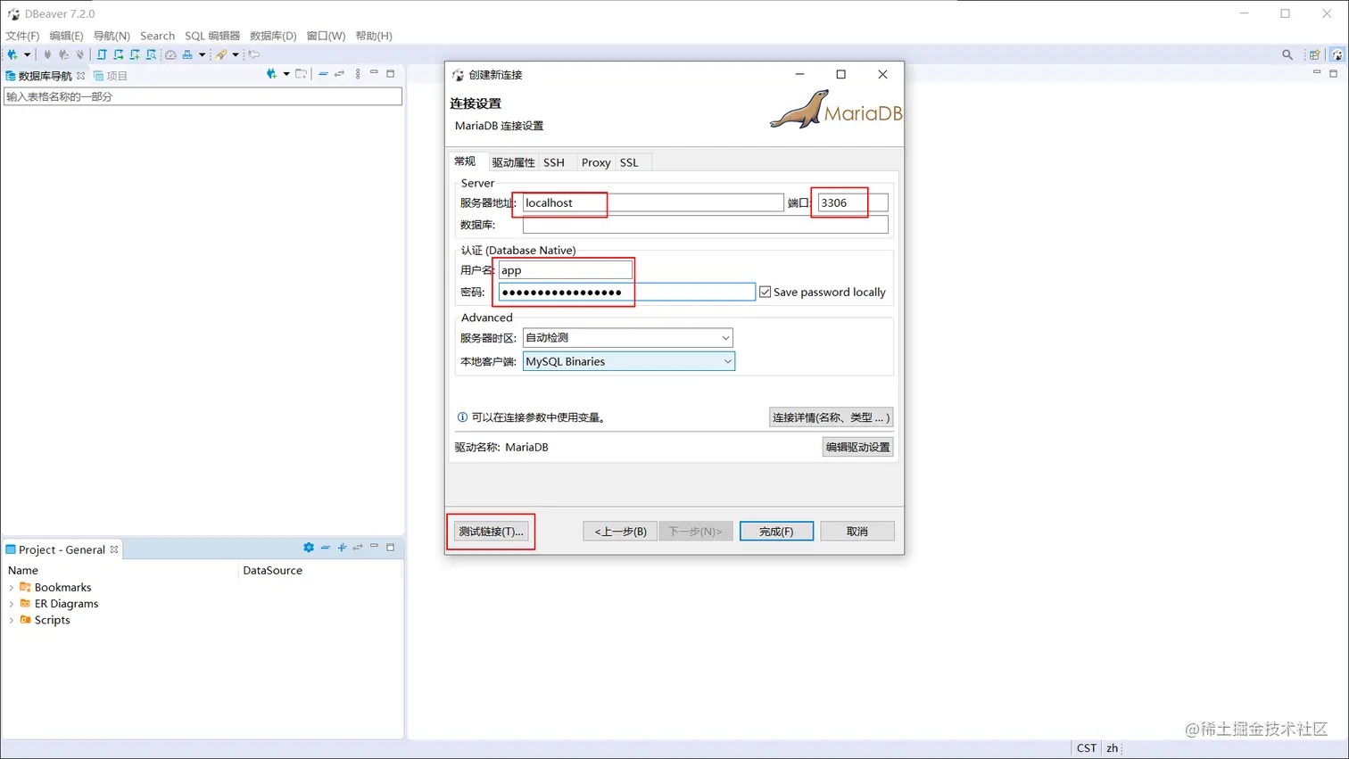Click link with editor icon in Database Navigator

[x=339, y=74]
